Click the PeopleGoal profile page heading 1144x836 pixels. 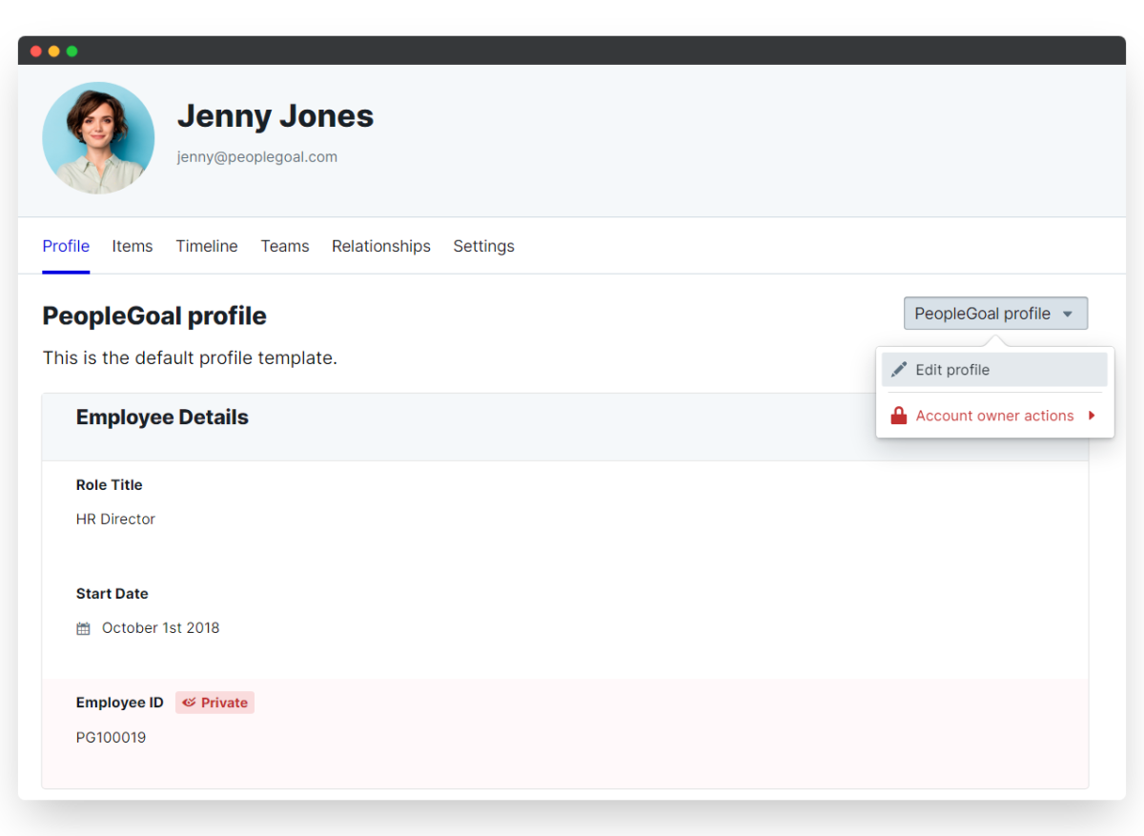pos(154,316)
